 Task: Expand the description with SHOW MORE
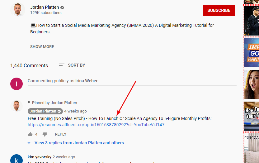42,47
